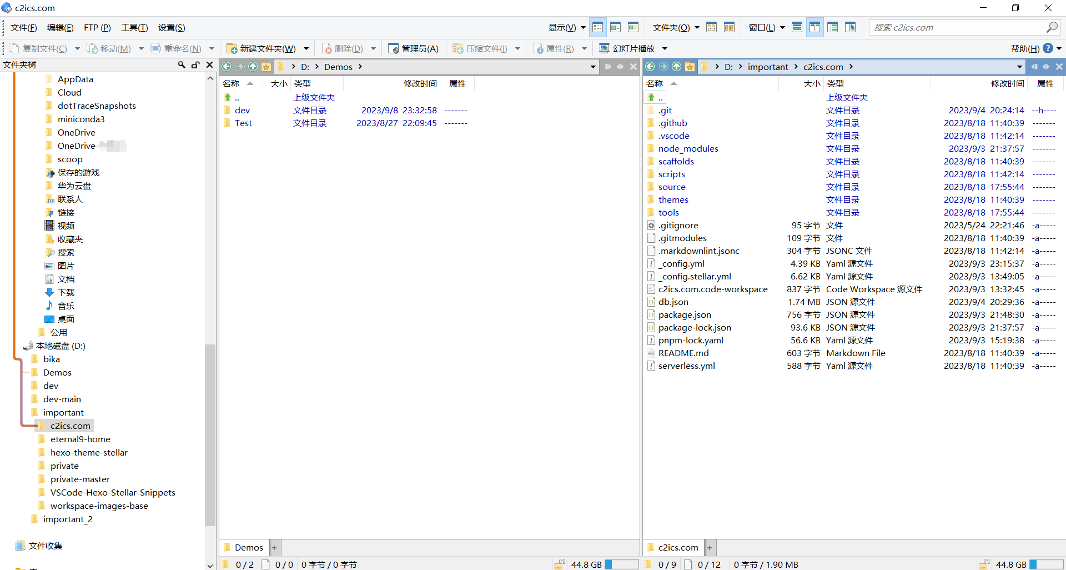Open the 设置(S) menu
This screenshot has width=1066, height=570.
172,27
